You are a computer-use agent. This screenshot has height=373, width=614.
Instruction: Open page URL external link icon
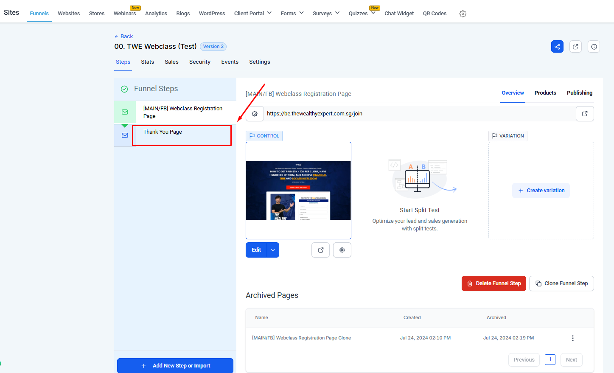pyautogui.click(x=584, y=114)
